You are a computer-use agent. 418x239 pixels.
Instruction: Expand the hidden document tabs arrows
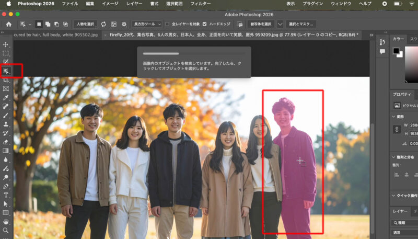point(371,35)
